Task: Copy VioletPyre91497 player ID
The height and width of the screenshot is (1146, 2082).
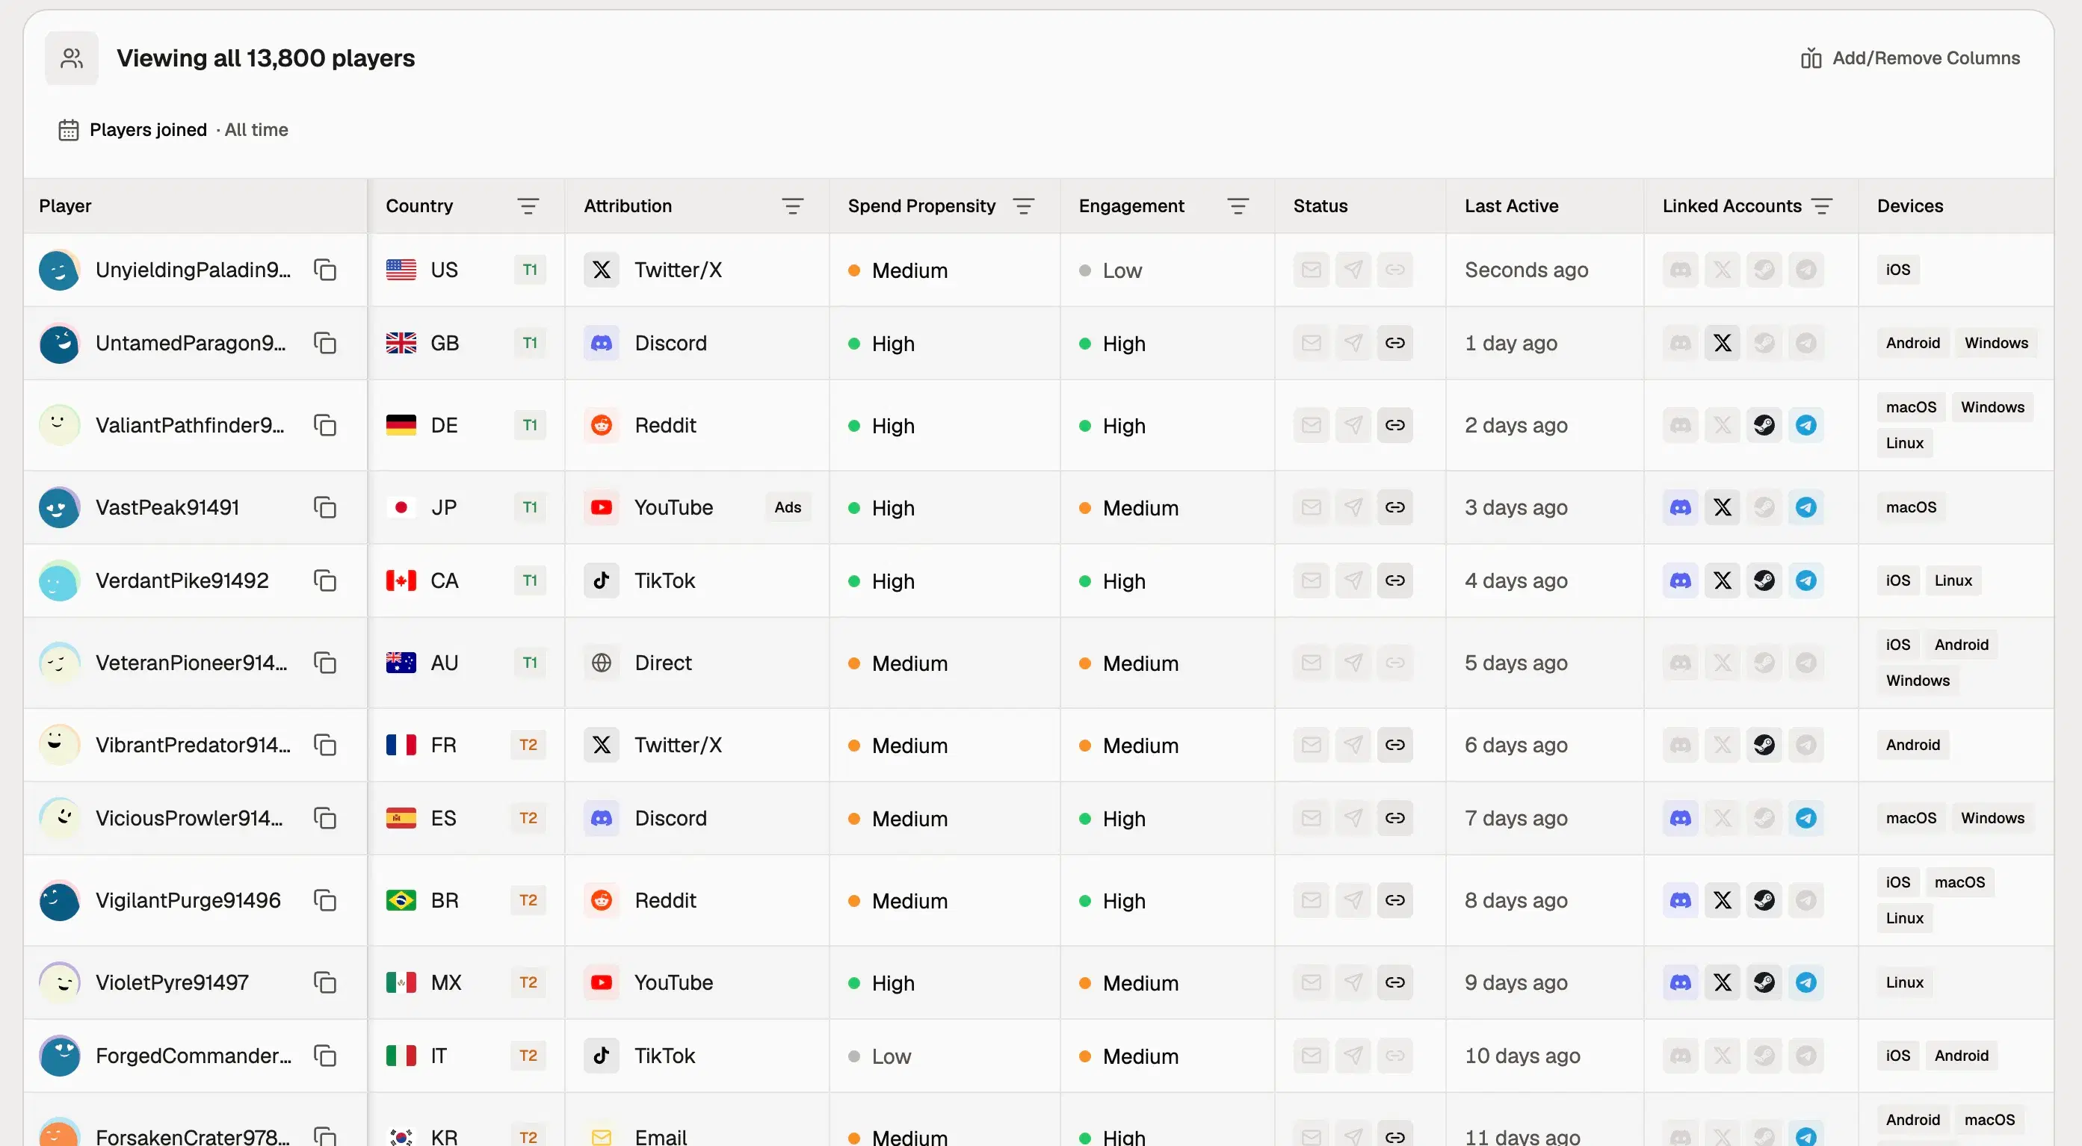Action: [325, 982]
